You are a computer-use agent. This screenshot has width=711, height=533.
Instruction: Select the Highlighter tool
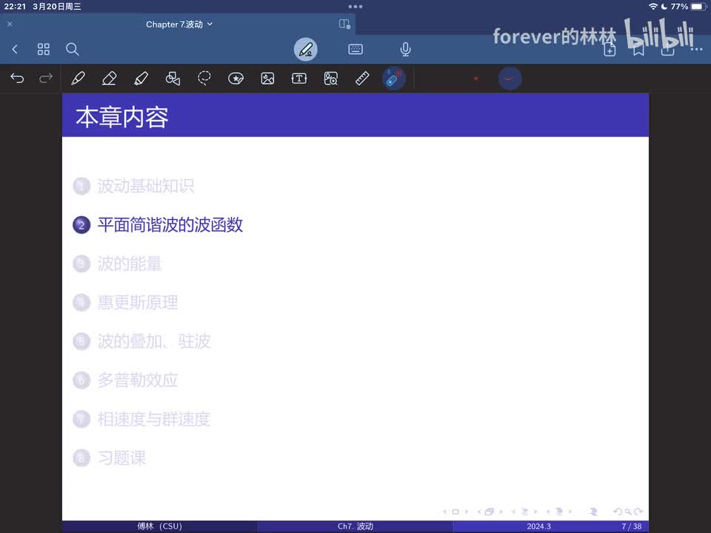pyautogui.click(x=141, y=78)
